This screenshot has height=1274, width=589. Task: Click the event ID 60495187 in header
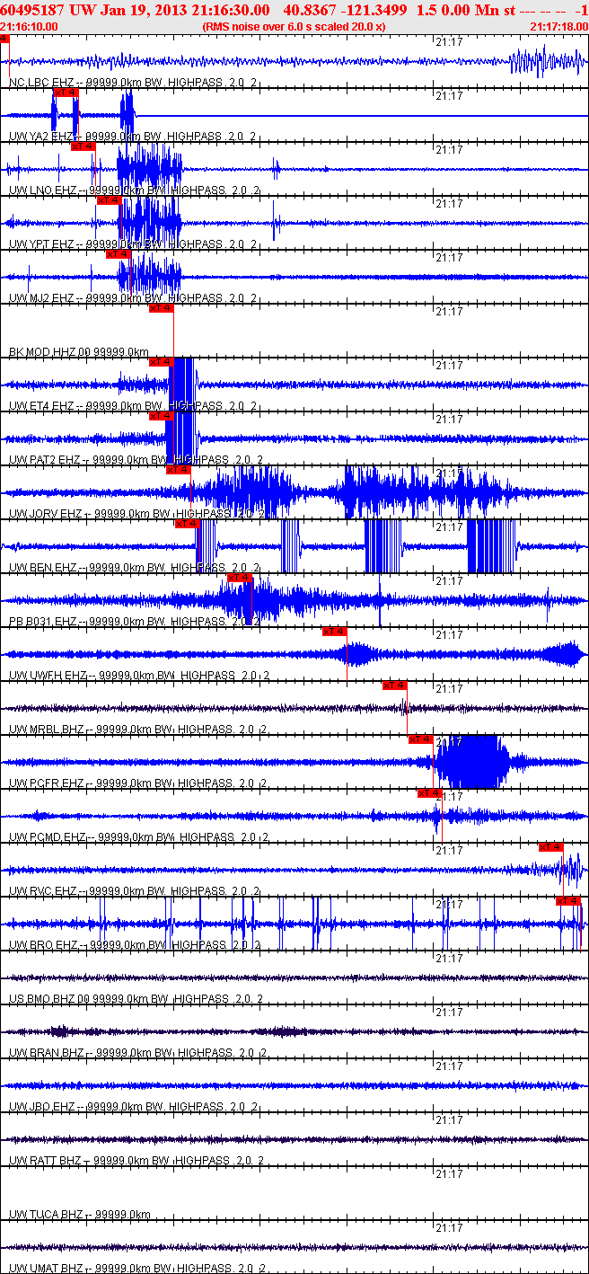click(31, 10)
